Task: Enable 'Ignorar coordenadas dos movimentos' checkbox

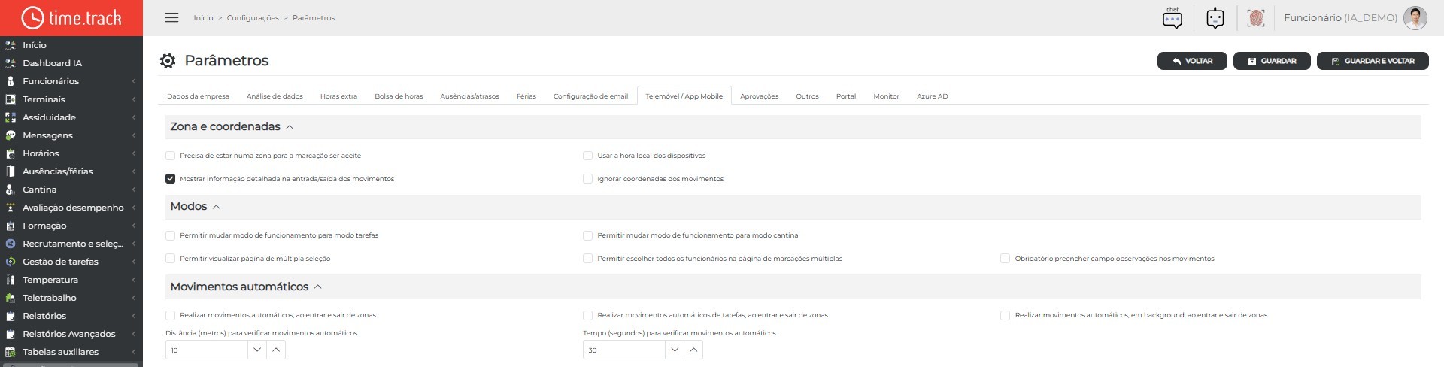Action: 587,179
